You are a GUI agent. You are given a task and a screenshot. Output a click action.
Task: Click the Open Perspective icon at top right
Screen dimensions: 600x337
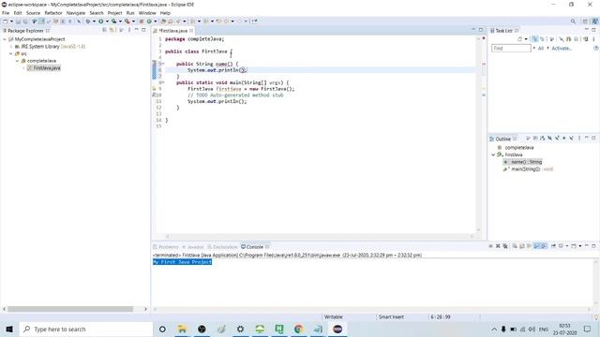point(585,22)
